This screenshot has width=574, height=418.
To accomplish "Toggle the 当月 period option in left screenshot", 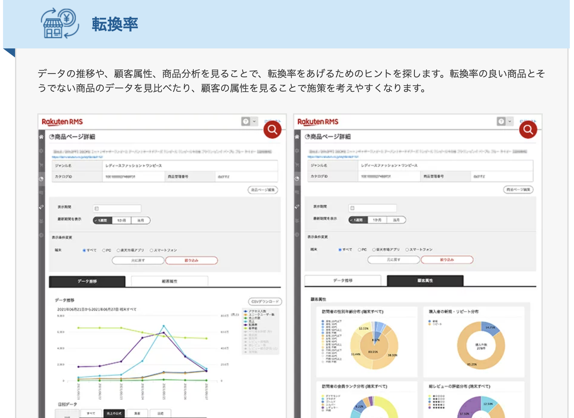I will pyautogui.click(x=140, y=220).
